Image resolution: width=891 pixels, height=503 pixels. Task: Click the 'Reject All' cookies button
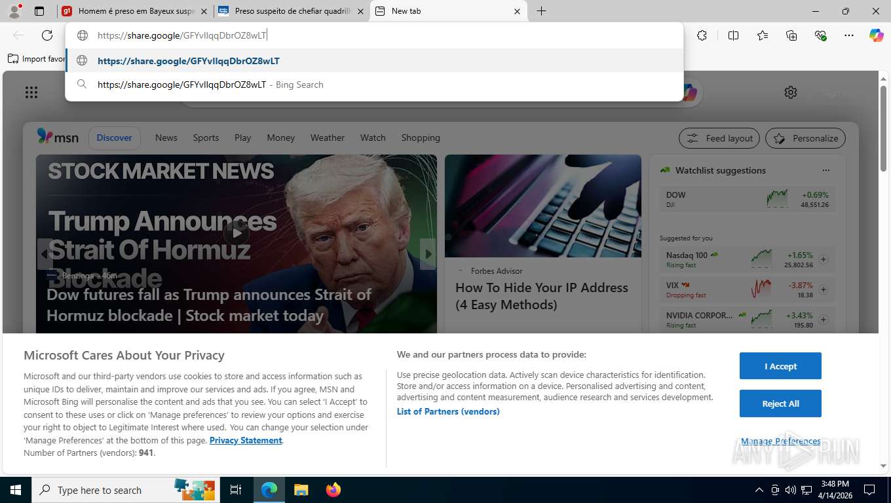(x=780, y=403)
